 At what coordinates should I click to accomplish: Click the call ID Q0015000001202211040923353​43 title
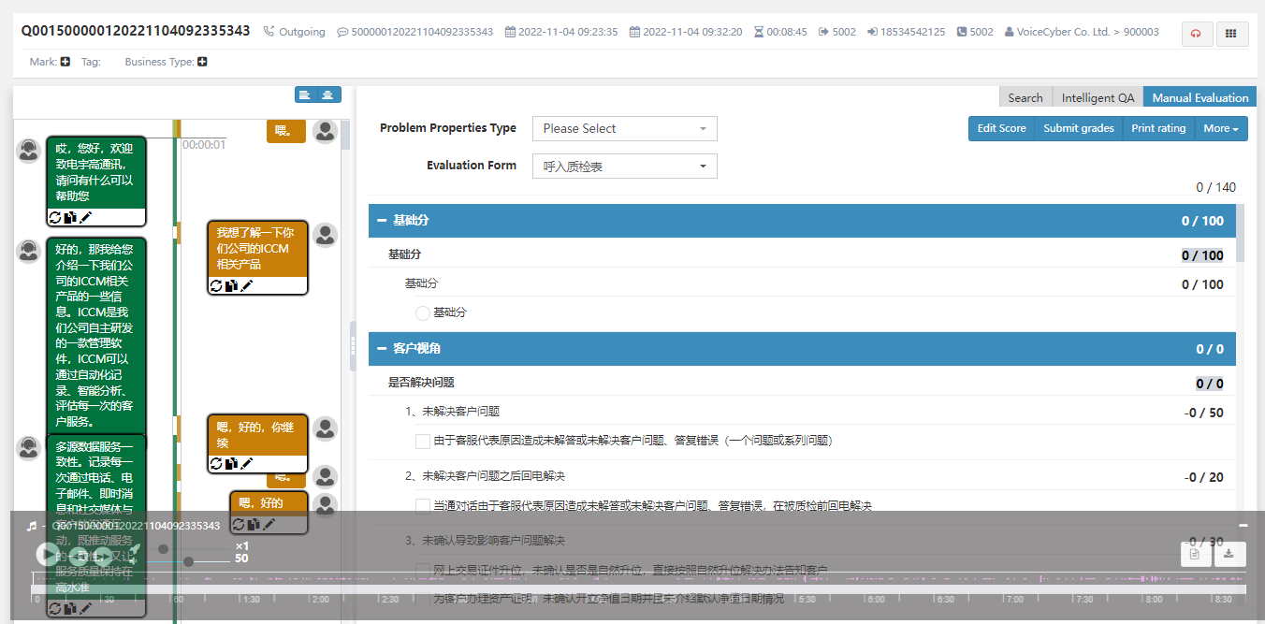(136, 31)
